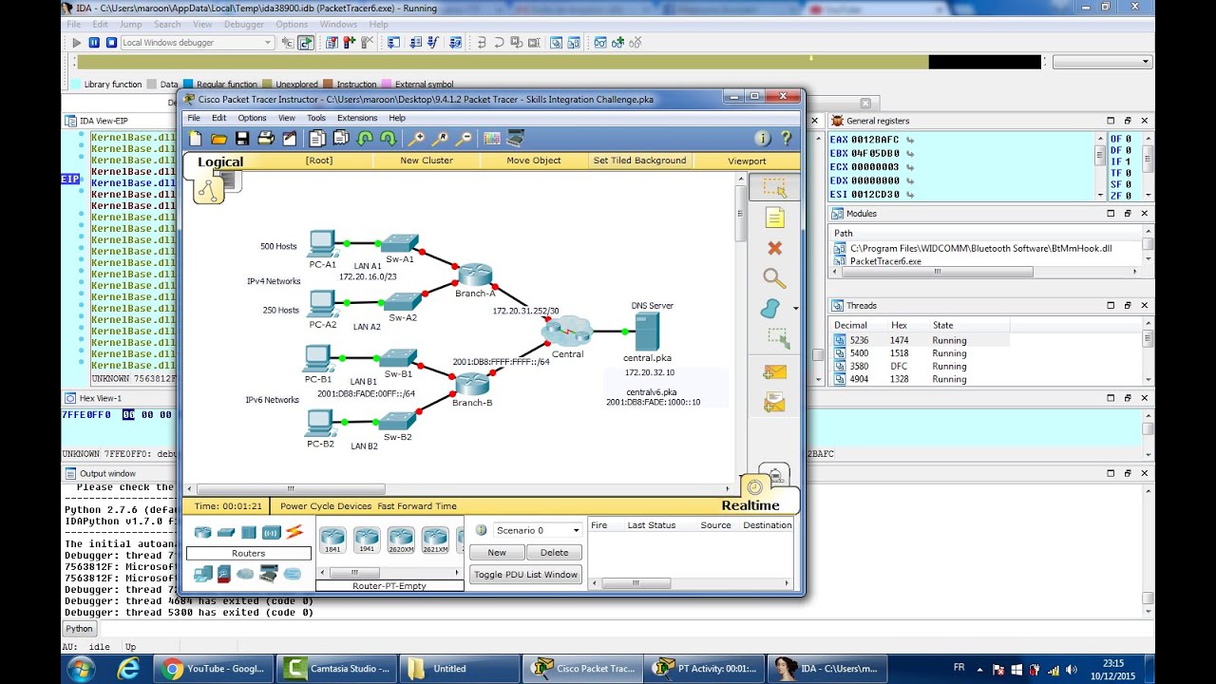Choose the Switches device category
This screenshot has height=684, width=1216.
click(x=226, y=532)
